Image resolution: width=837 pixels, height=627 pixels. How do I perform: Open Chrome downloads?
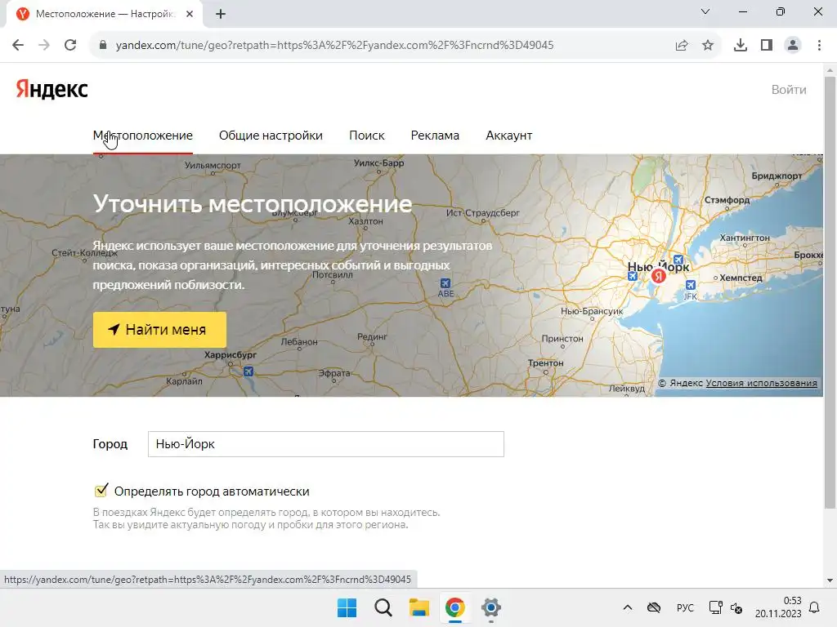click(741, 46)
